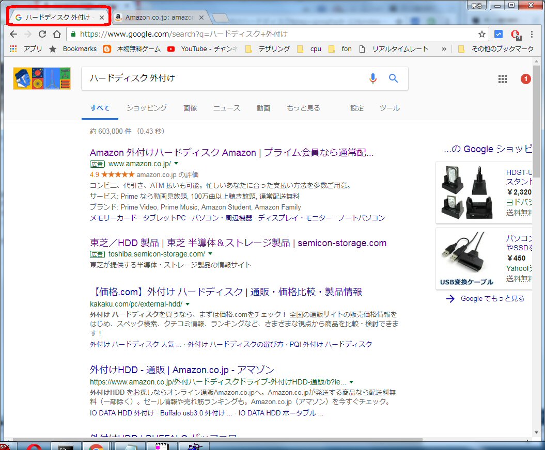Click the HDD stand product thumbnail ¥2,320
The image size is (545, 450).
click(x=467, y=192)
